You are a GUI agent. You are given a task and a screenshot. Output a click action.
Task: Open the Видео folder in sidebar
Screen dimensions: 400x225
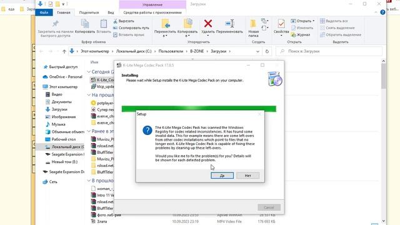click(x=54, y=94)
